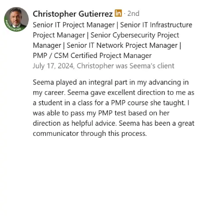The width and height of the screenshot is (206, 216).
Task: Click the sentence starting Seema played an integral
Action: (x=111, y=82)
